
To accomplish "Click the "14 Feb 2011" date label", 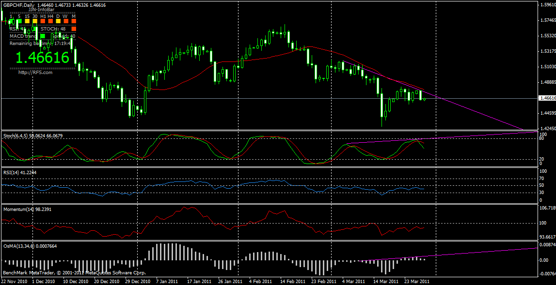I will tap(292, 282).
